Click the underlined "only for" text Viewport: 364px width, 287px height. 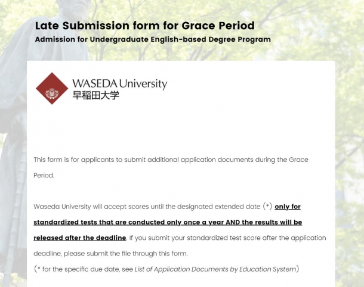tap(288, 207)
